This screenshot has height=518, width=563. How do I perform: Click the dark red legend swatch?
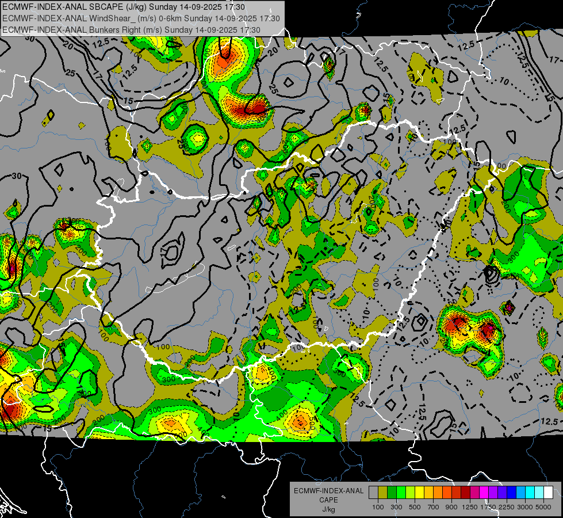465,493
